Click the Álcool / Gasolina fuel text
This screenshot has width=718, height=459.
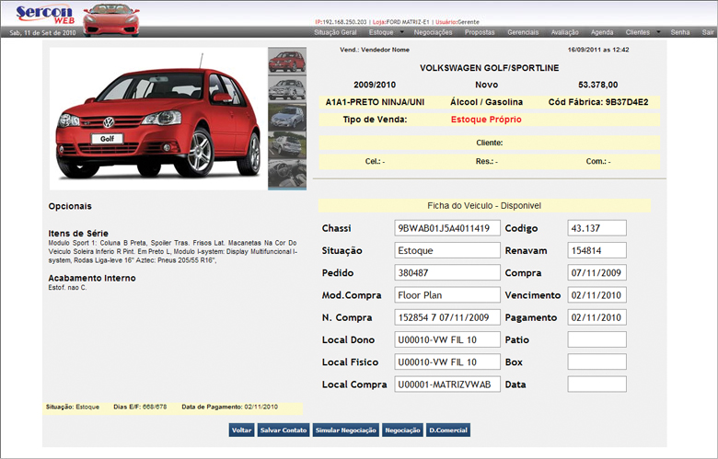click(486, 102)
